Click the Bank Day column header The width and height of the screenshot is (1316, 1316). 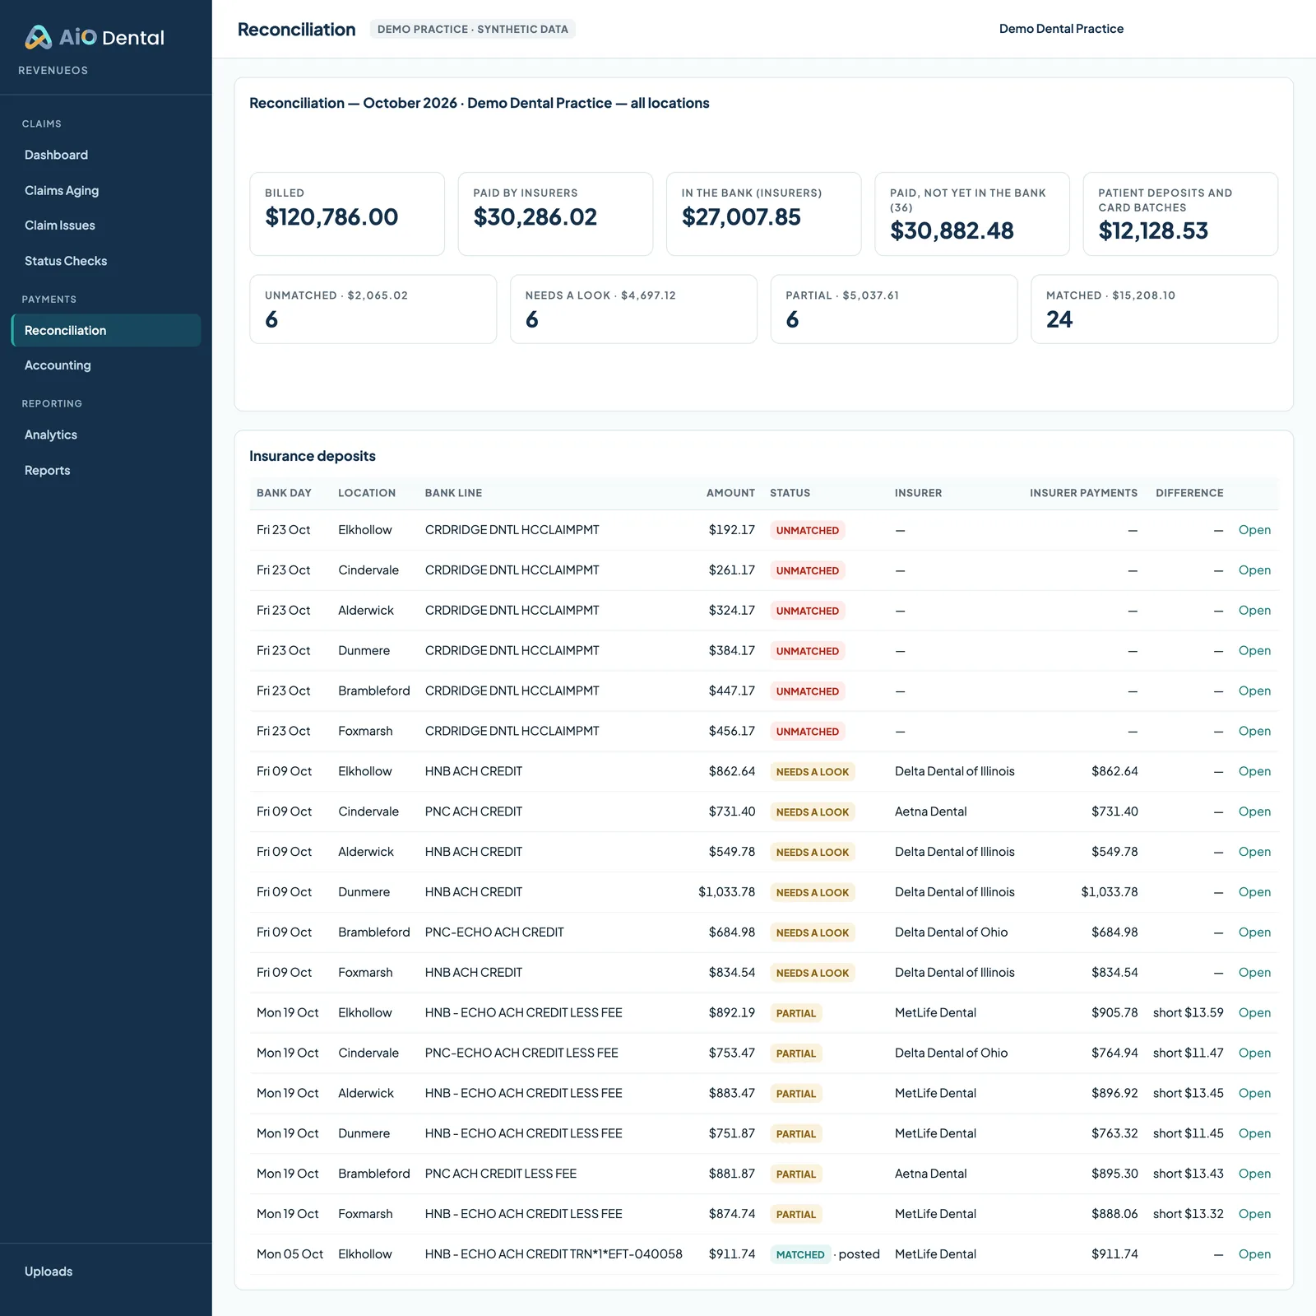[284, 493]
